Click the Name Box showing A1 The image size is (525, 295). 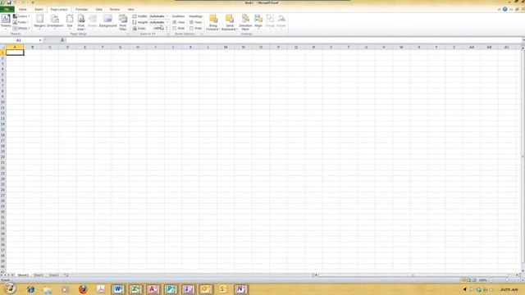point(19,40)
